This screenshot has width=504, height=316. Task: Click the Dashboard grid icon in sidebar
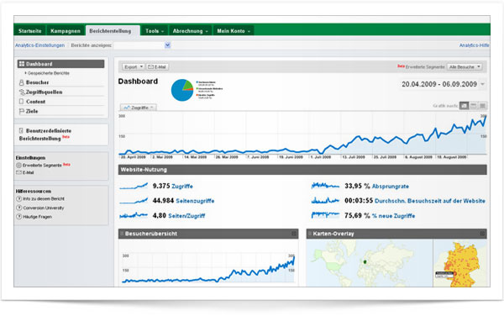click(22, 64)
